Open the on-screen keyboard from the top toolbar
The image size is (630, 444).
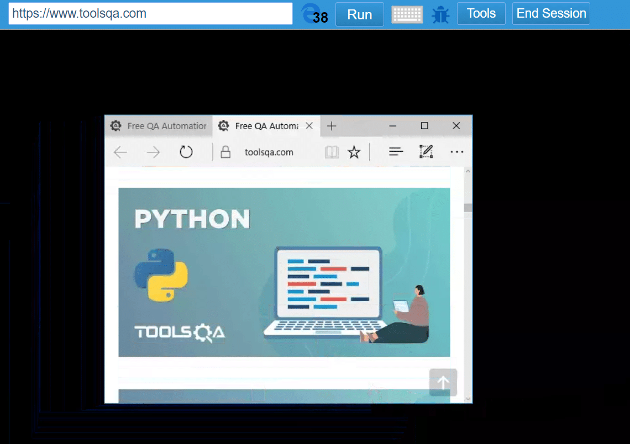tap(407, 14)
